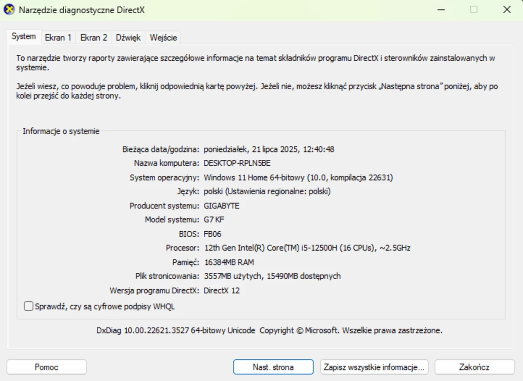Select the System tab

pos(24,36)
